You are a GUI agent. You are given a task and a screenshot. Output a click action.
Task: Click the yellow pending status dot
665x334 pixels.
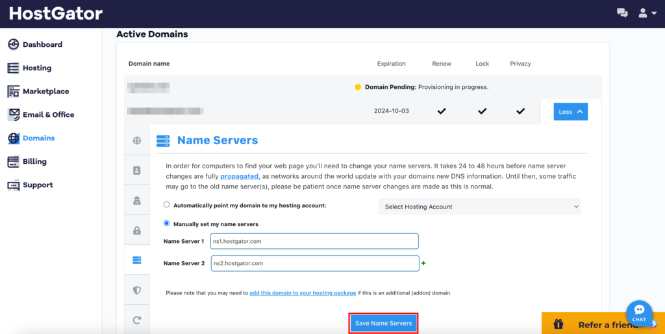pos(358,87)
